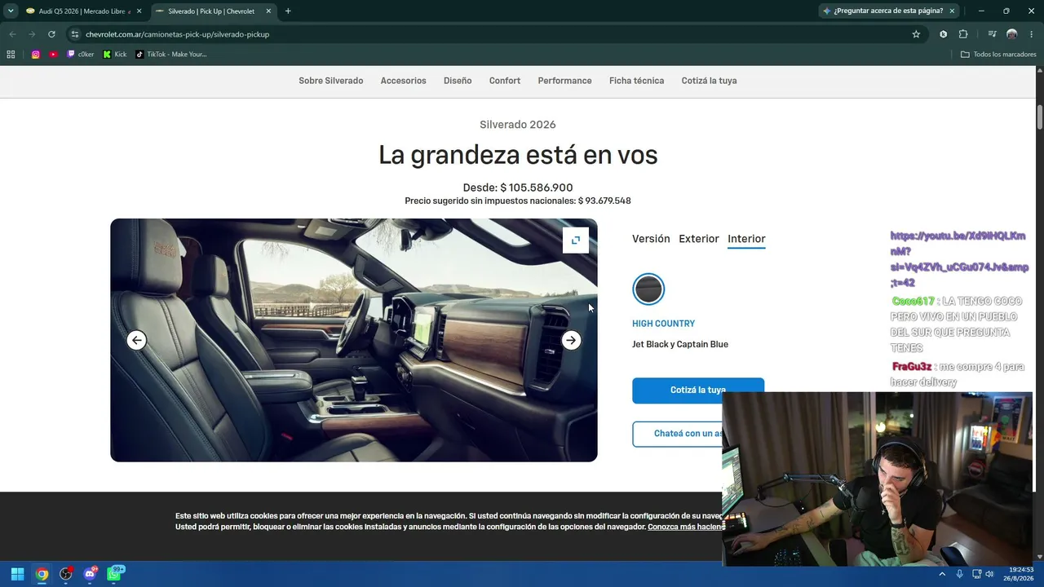
Task: Click the Silverado interior photo
Action: point(354,340)
